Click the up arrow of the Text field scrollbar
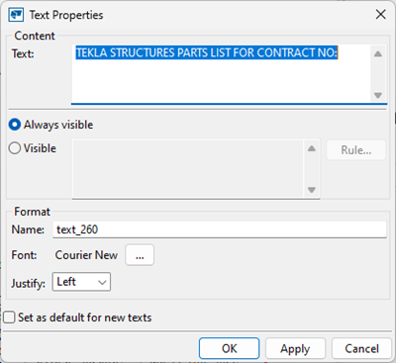This screenshot has height=363, width=396. point(378,54)
